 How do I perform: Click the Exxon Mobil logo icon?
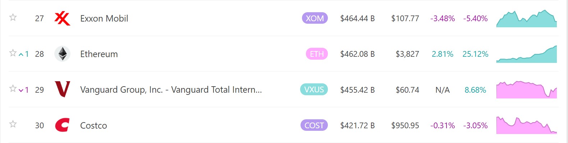pyautogui.click(x=62, y=18)
